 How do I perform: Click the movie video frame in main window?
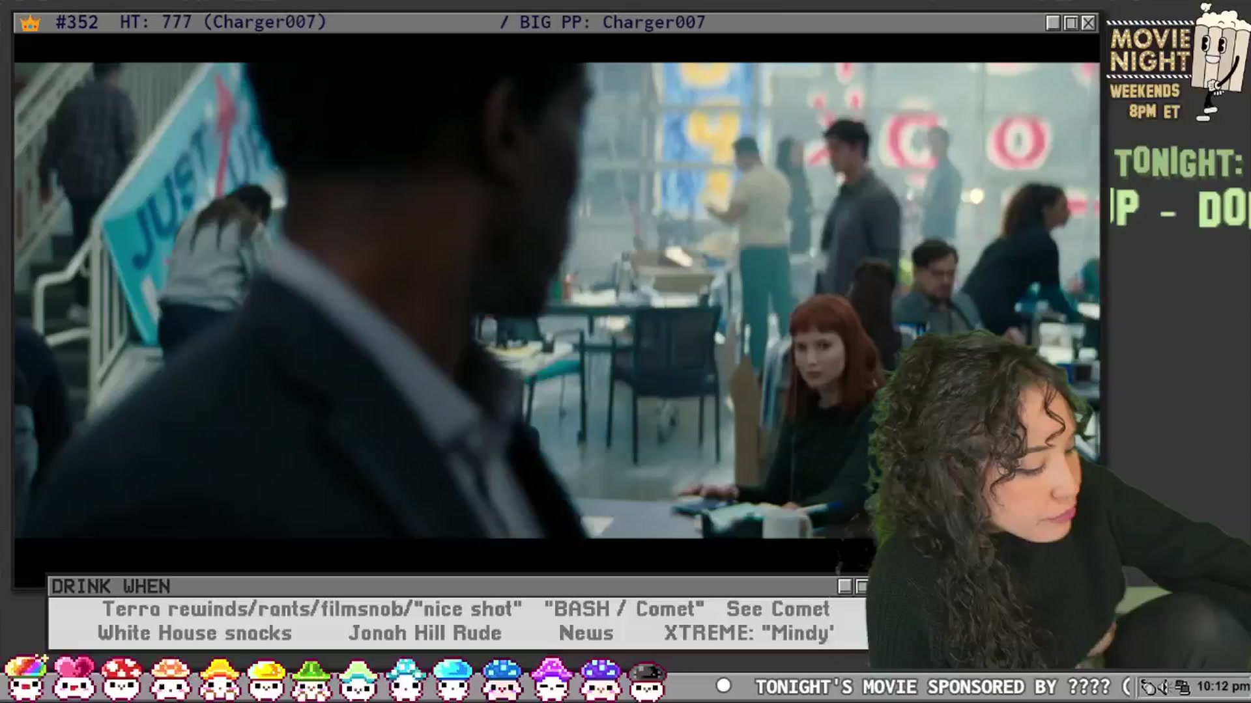(x=556, y=300)
